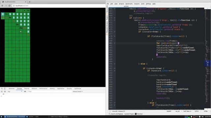This screenshot has width=211, height=118.
Task: Open the volume control in the system tray
Action: click(x=202, y=117)
